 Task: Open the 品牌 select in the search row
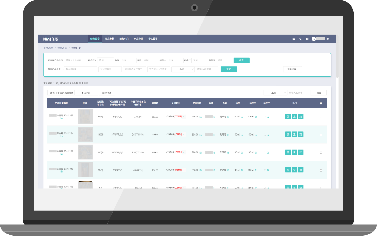tap(183, 69)
